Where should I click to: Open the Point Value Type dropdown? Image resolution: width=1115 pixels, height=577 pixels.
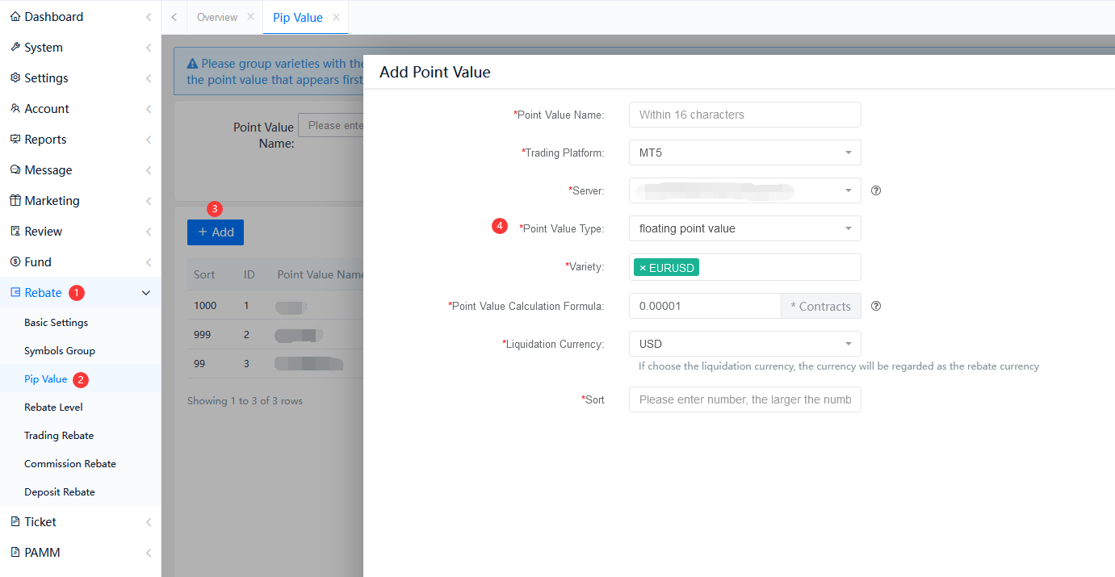pos(744,228)
